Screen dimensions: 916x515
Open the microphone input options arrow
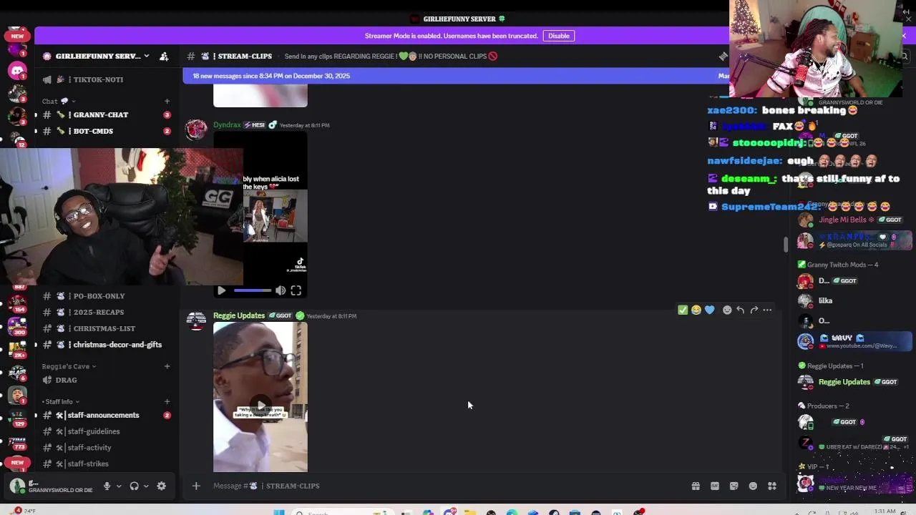pos(118,486)
